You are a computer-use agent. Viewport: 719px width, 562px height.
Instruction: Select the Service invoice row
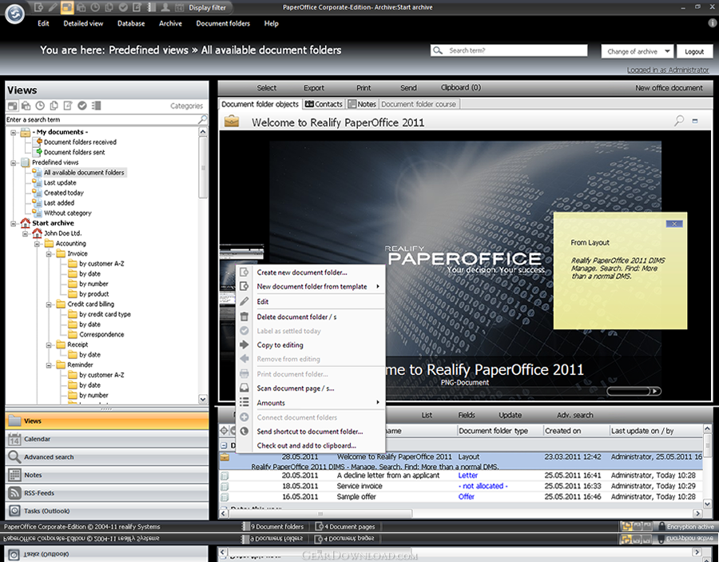tap(460, 486)
